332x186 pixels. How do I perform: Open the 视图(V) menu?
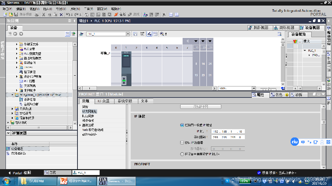34,9
